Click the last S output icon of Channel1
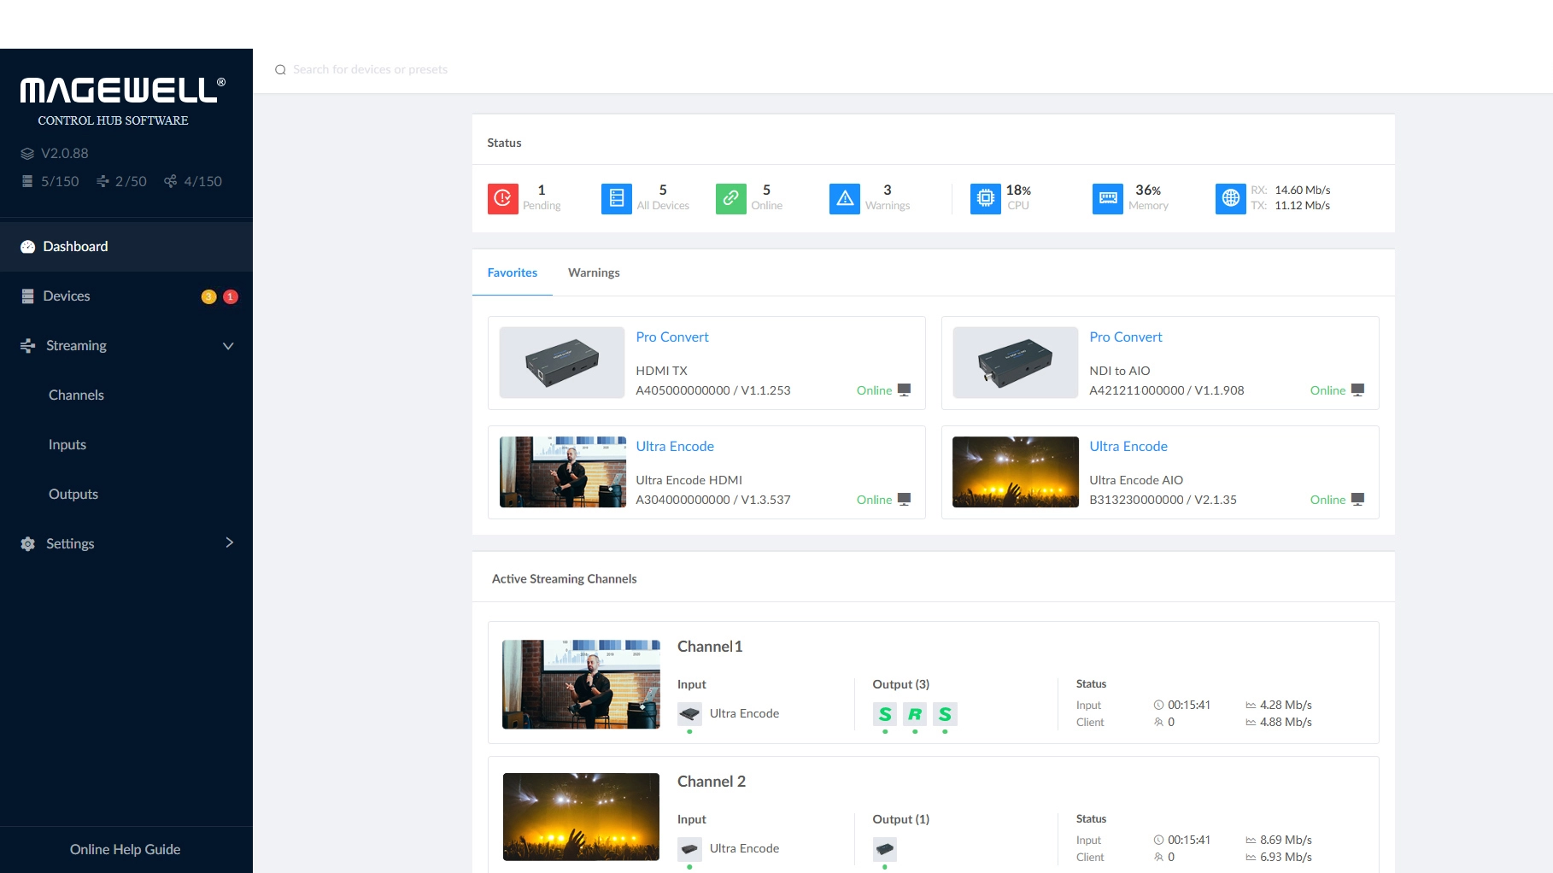 (x=945, y=714)
